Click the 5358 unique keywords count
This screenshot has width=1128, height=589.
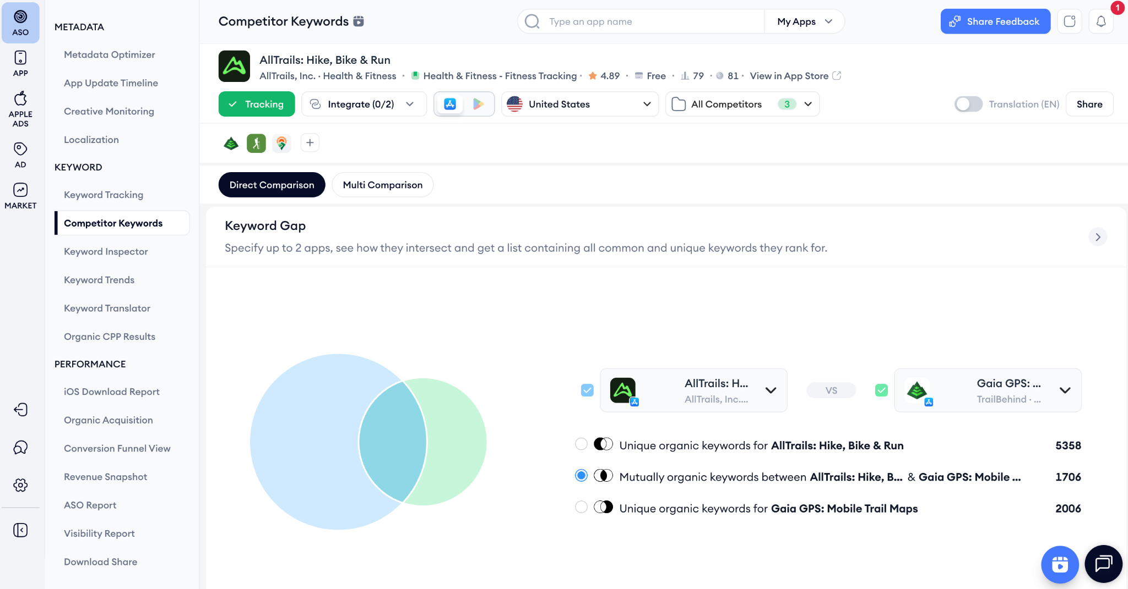pos(1068,445)
